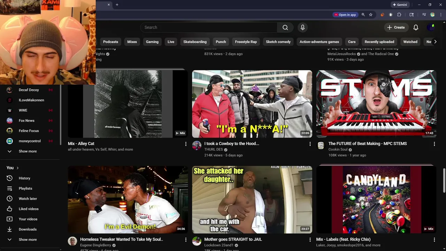Close the current browser tab
Screen dimensions: 446x251
109,5
